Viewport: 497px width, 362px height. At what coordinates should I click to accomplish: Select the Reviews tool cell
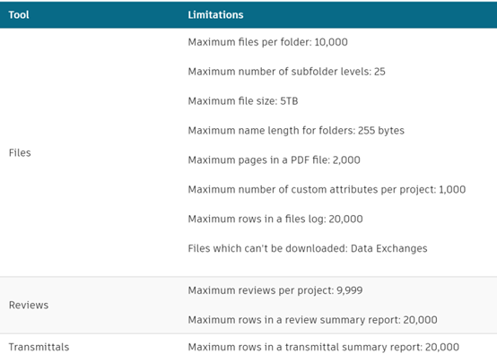(x=29, y=305)
